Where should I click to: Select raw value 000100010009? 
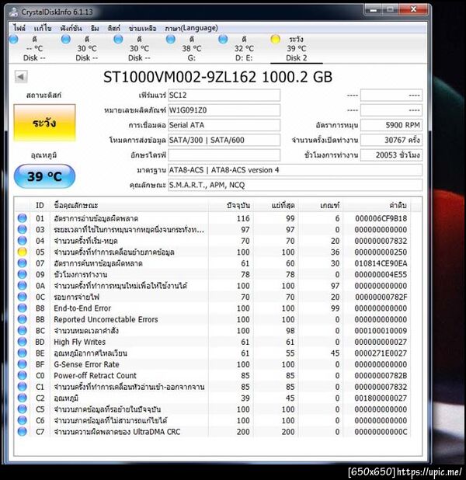point(381,331)
